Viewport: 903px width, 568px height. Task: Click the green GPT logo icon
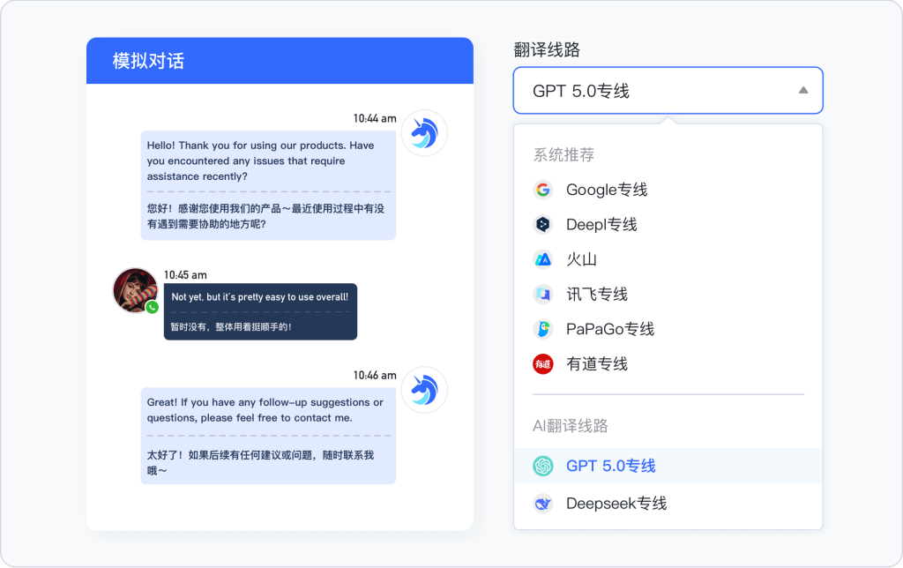(542, 466)
